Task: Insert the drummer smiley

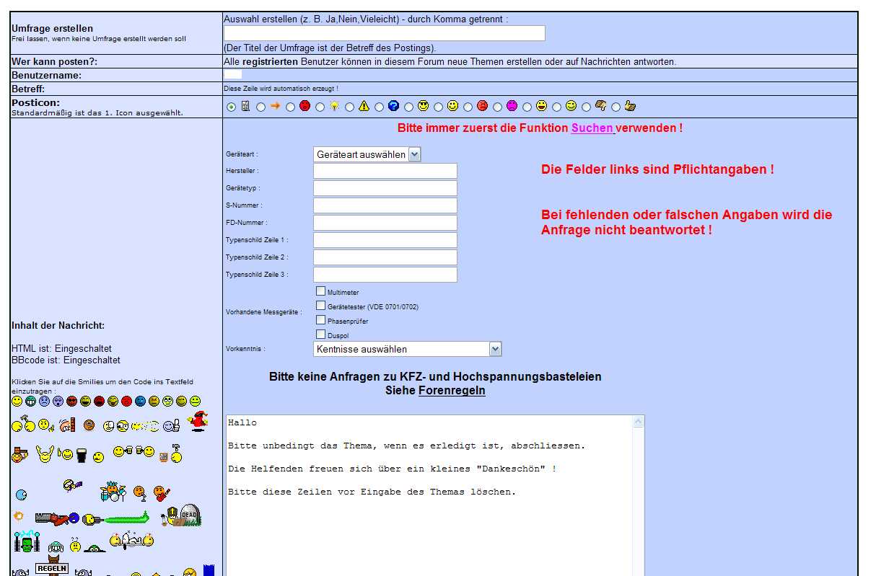Action: coord(113,492)
